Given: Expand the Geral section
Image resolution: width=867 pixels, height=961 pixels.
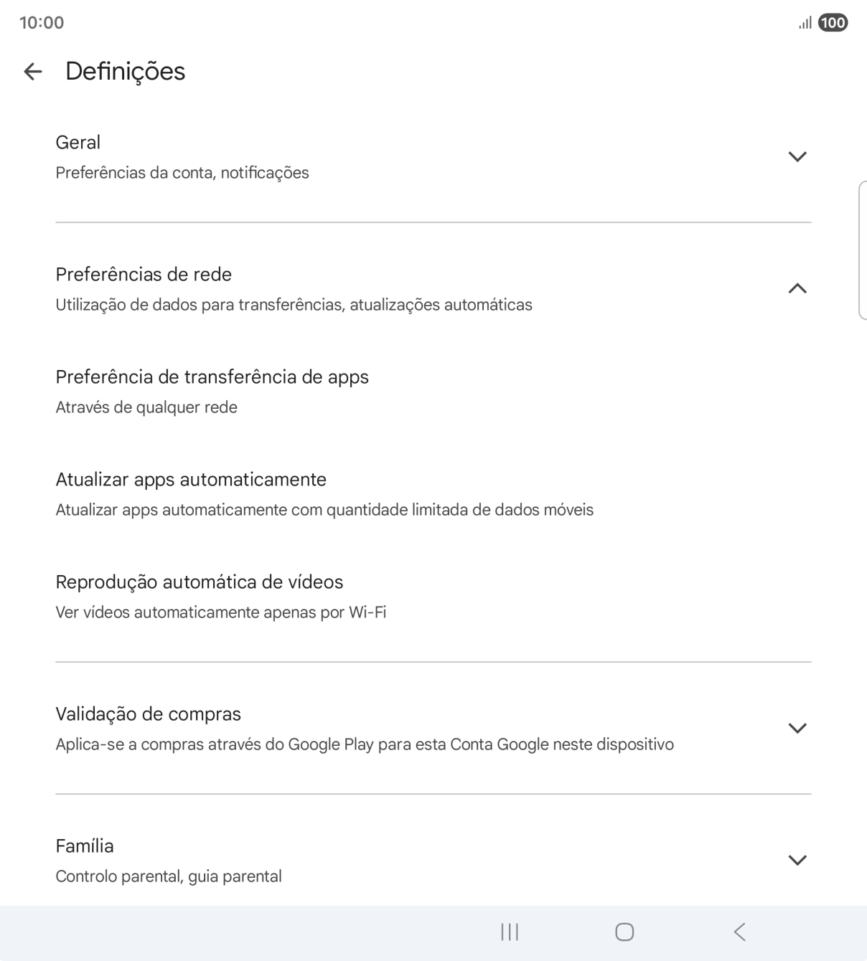Looking at the screenshot, I should pos(797,156).
